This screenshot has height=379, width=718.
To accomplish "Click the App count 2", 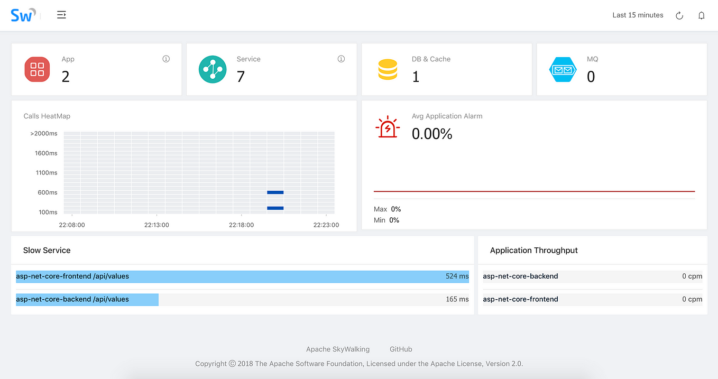I will point(66,77).
